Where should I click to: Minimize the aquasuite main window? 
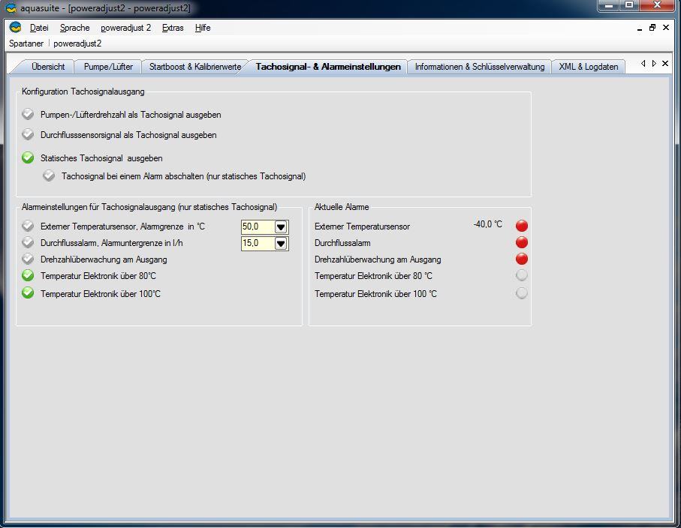(609, 5)
